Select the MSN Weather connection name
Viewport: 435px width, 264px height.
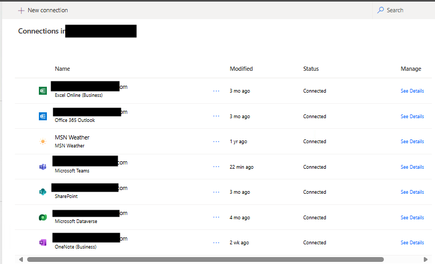pos(72,137)
